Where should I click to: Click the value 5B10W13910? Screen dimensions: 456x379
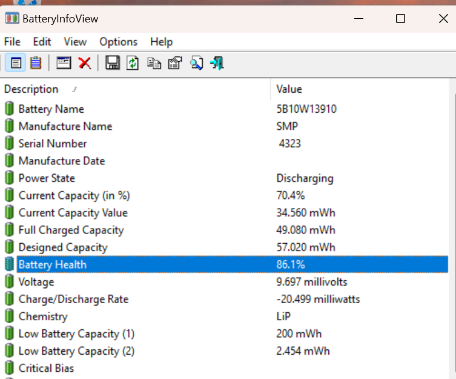306,109
